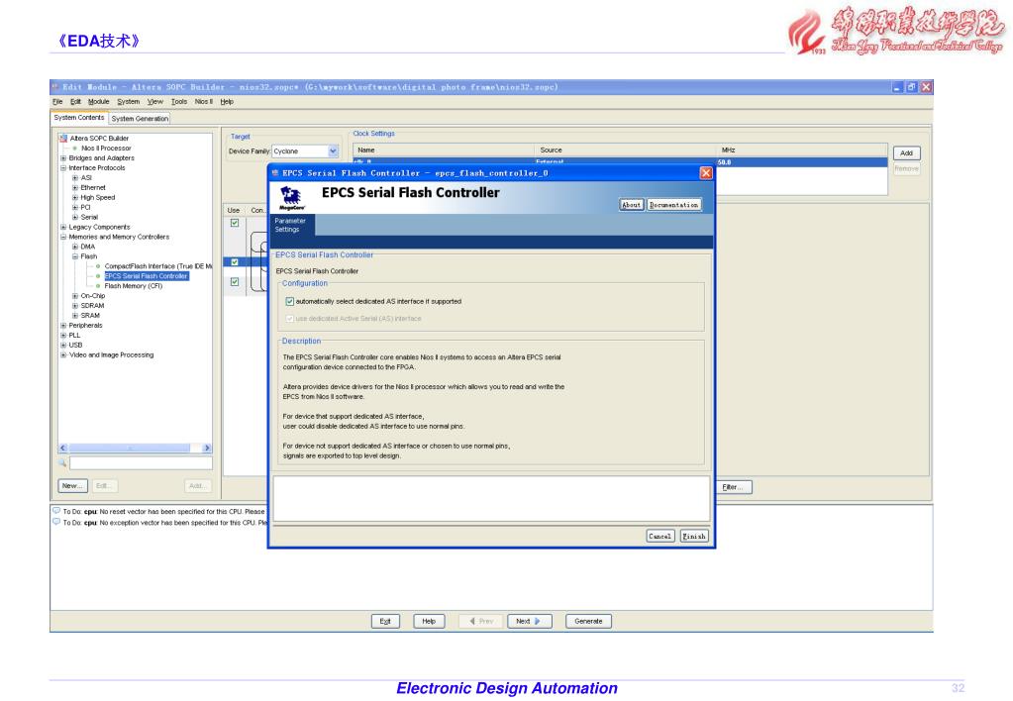Click the component search input field

pyautogui.click(x=141, y=463)
